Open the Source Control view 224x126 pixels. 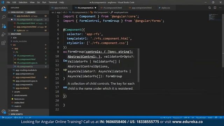[3, 26]
